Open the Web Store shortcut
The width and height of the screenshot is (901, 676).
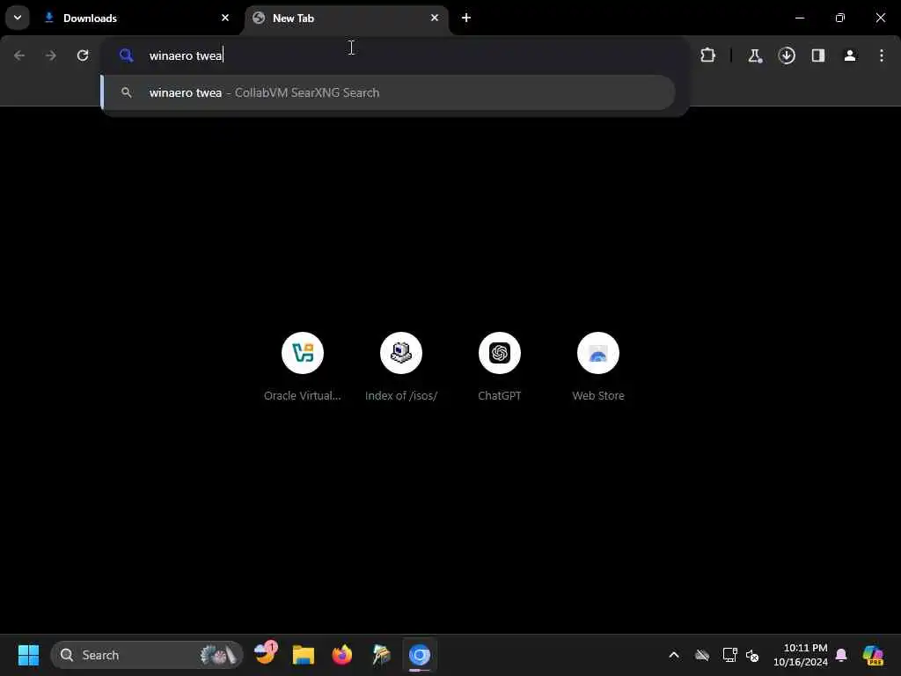[598, 366]
